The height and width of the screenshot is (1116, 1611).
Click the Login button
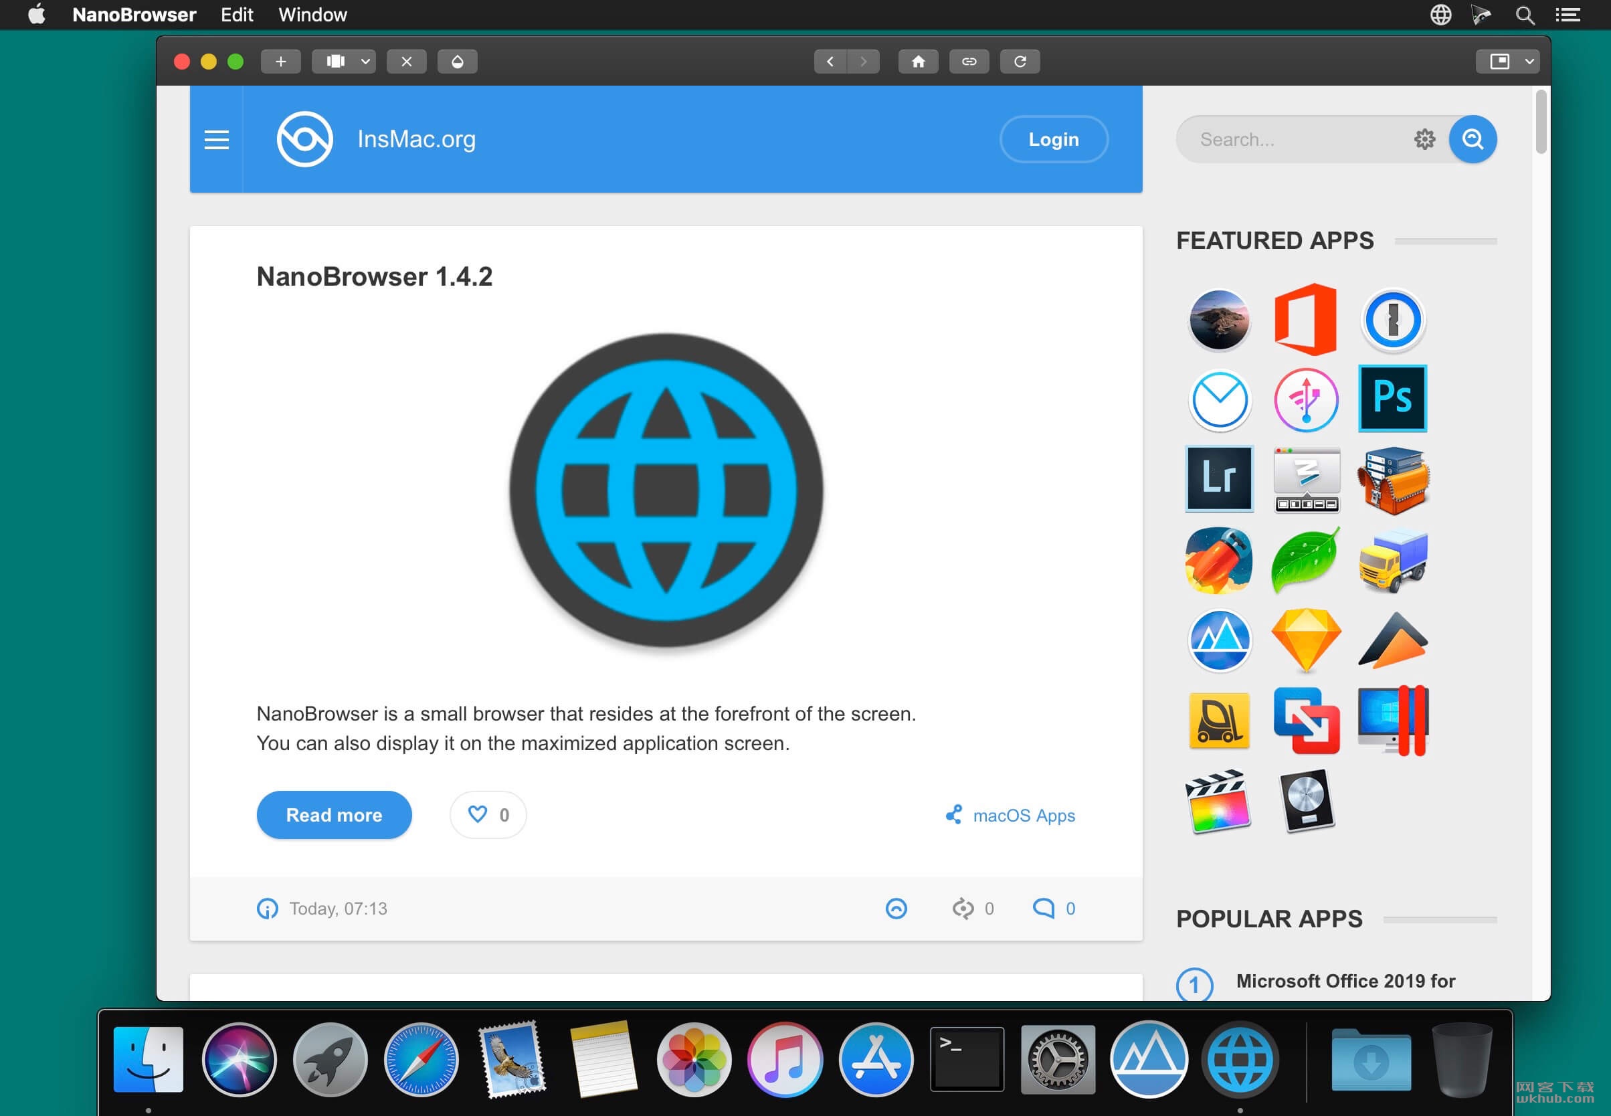(x=1054, y=139)
